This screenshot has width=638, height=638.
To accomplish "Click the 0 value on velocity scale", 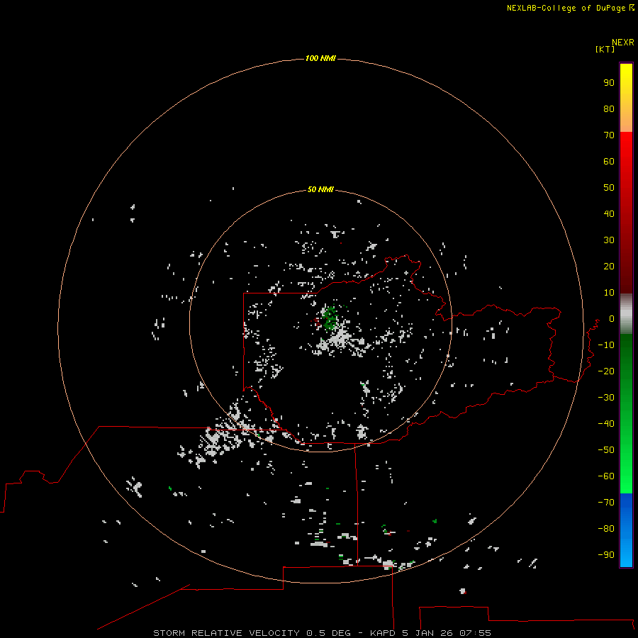I will point(612,319).
